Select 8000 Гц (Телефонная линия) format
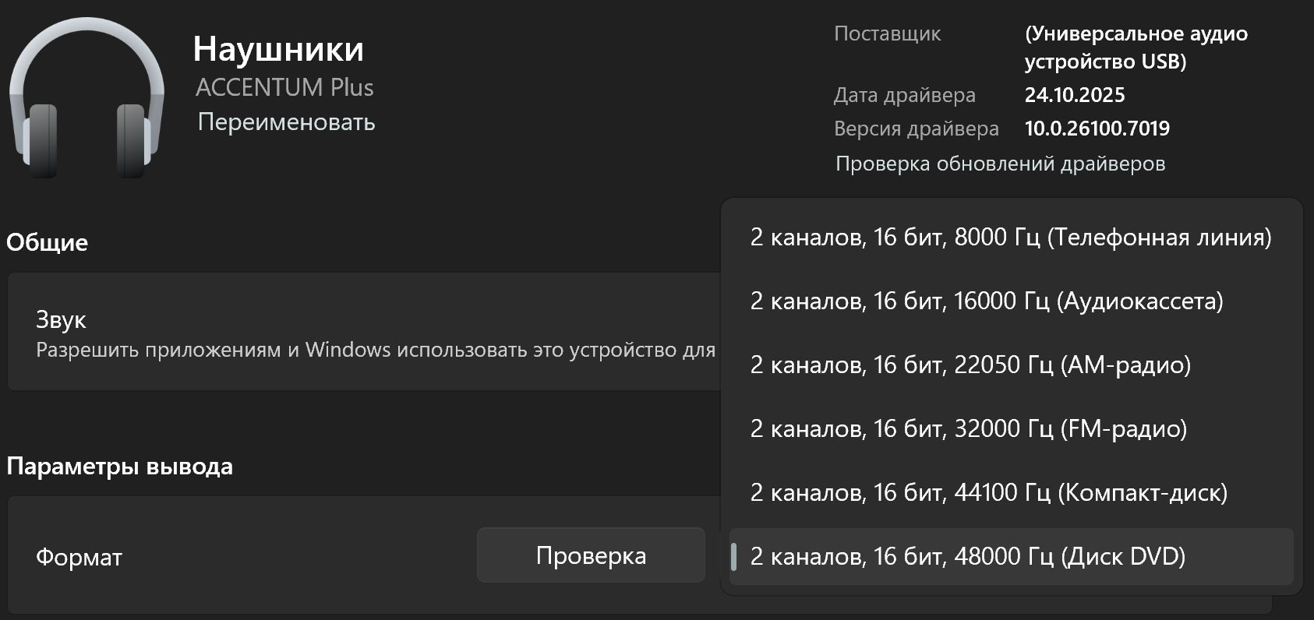This screenshot has width=1314, height=620. (x=1010, y=238)
